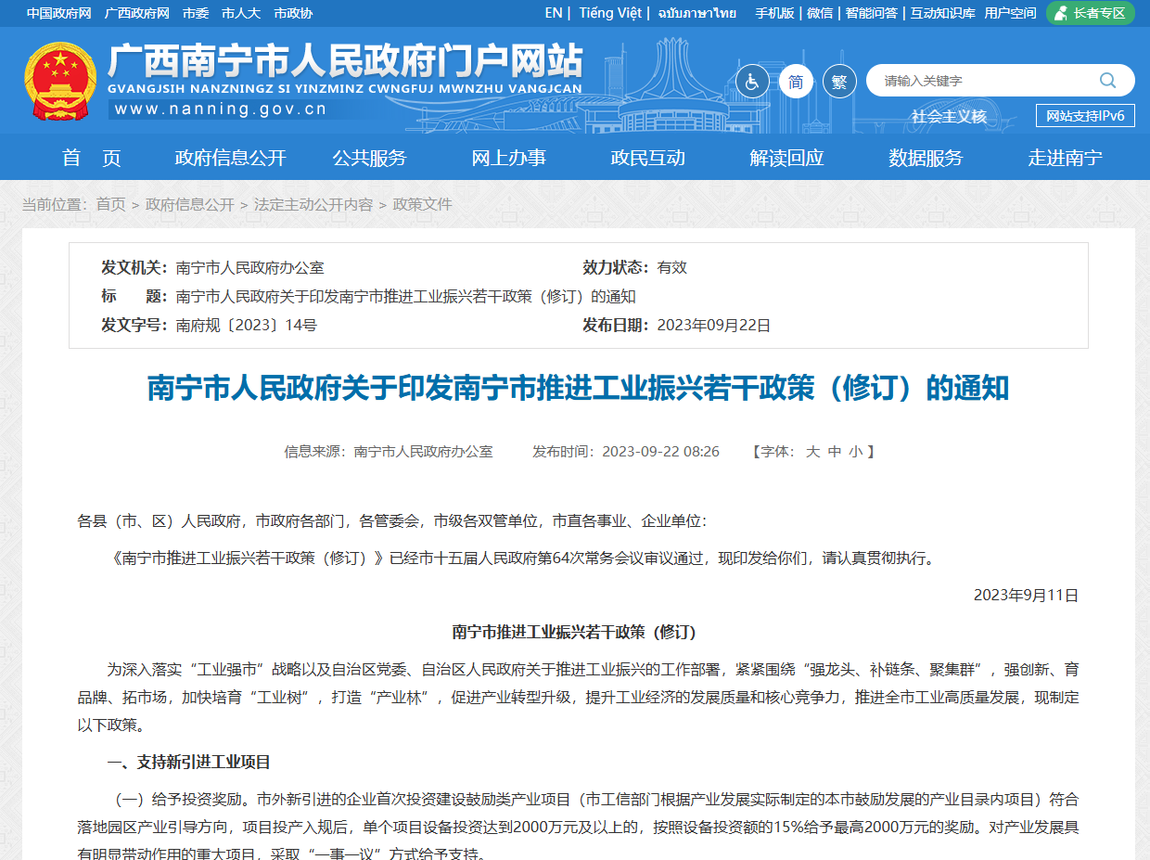Click the national emblem site logo
Viewport: 1150px width, 860px height.
pos(56,79)
